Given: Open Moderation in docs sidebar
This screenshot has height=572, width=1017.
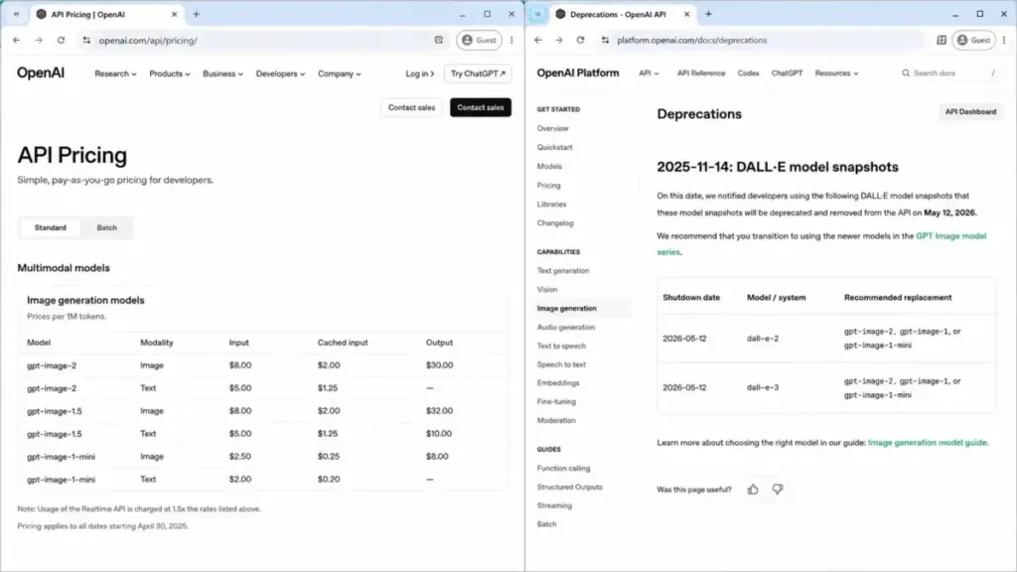Looking at the screenshot, I should point(556,421).
